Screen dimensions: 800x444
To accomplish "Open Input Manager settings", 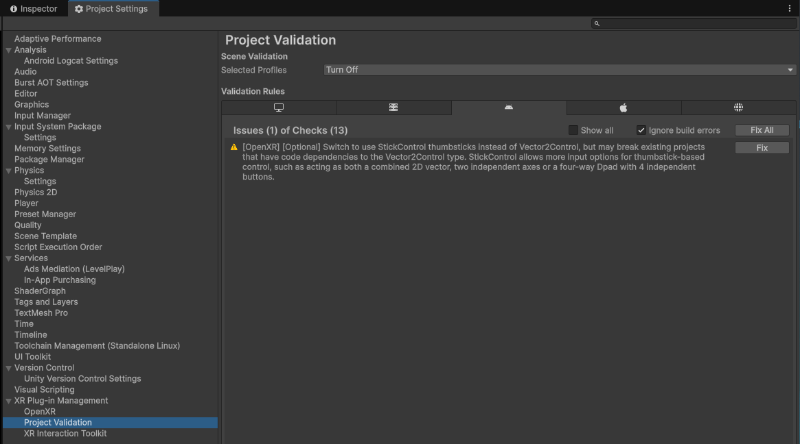I will (43, 116).
